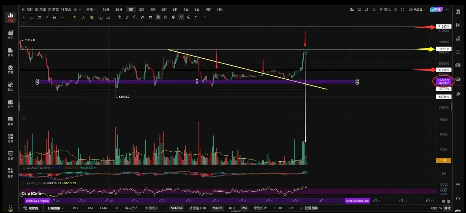
Task: Open the 显示 display options menu
Action: pyautogui.click(x=385, y=10)
